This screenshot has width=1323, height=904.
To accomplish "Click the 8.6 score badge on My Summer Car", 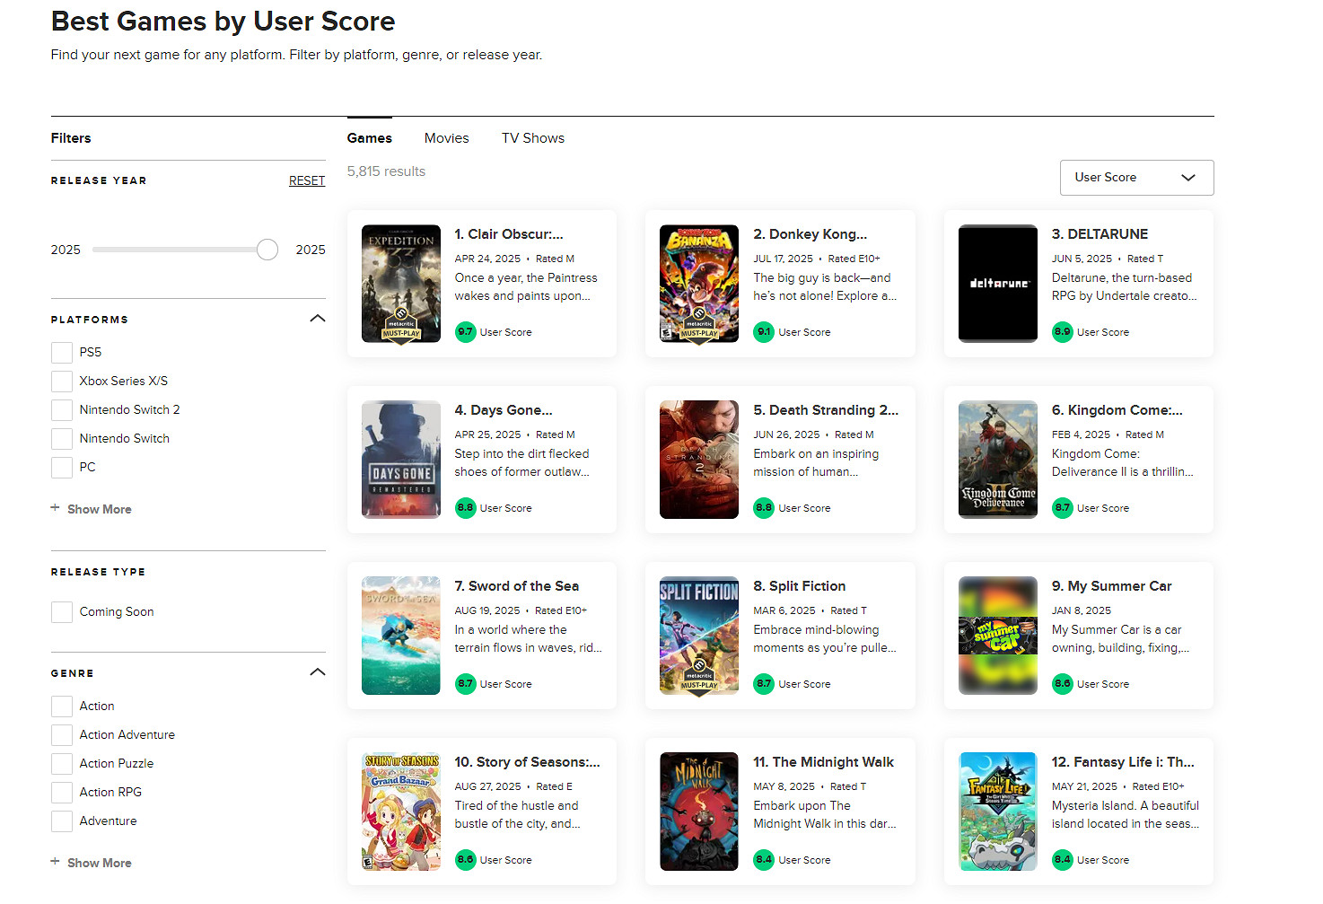I will tap(1061, 683).
